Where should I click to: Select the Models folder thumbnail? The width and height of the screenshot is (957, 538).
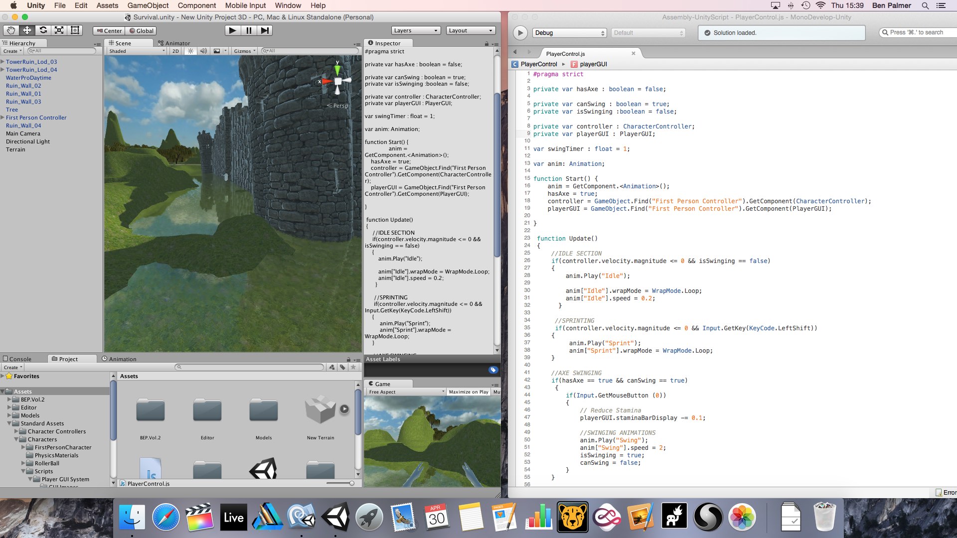(x=264, y=410)
